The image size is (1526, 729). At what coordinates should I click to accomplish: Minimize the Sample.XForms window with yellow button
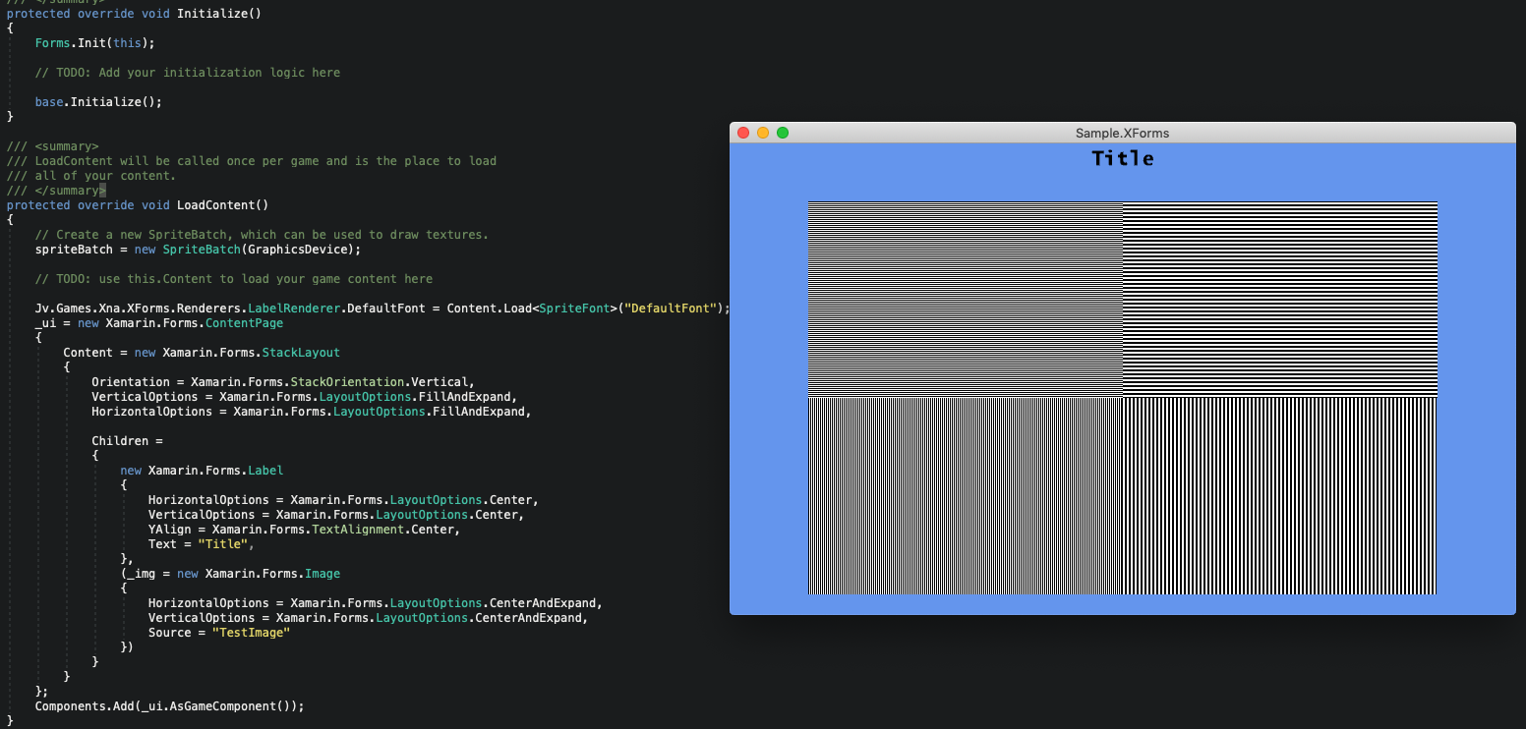pos(763,133)
